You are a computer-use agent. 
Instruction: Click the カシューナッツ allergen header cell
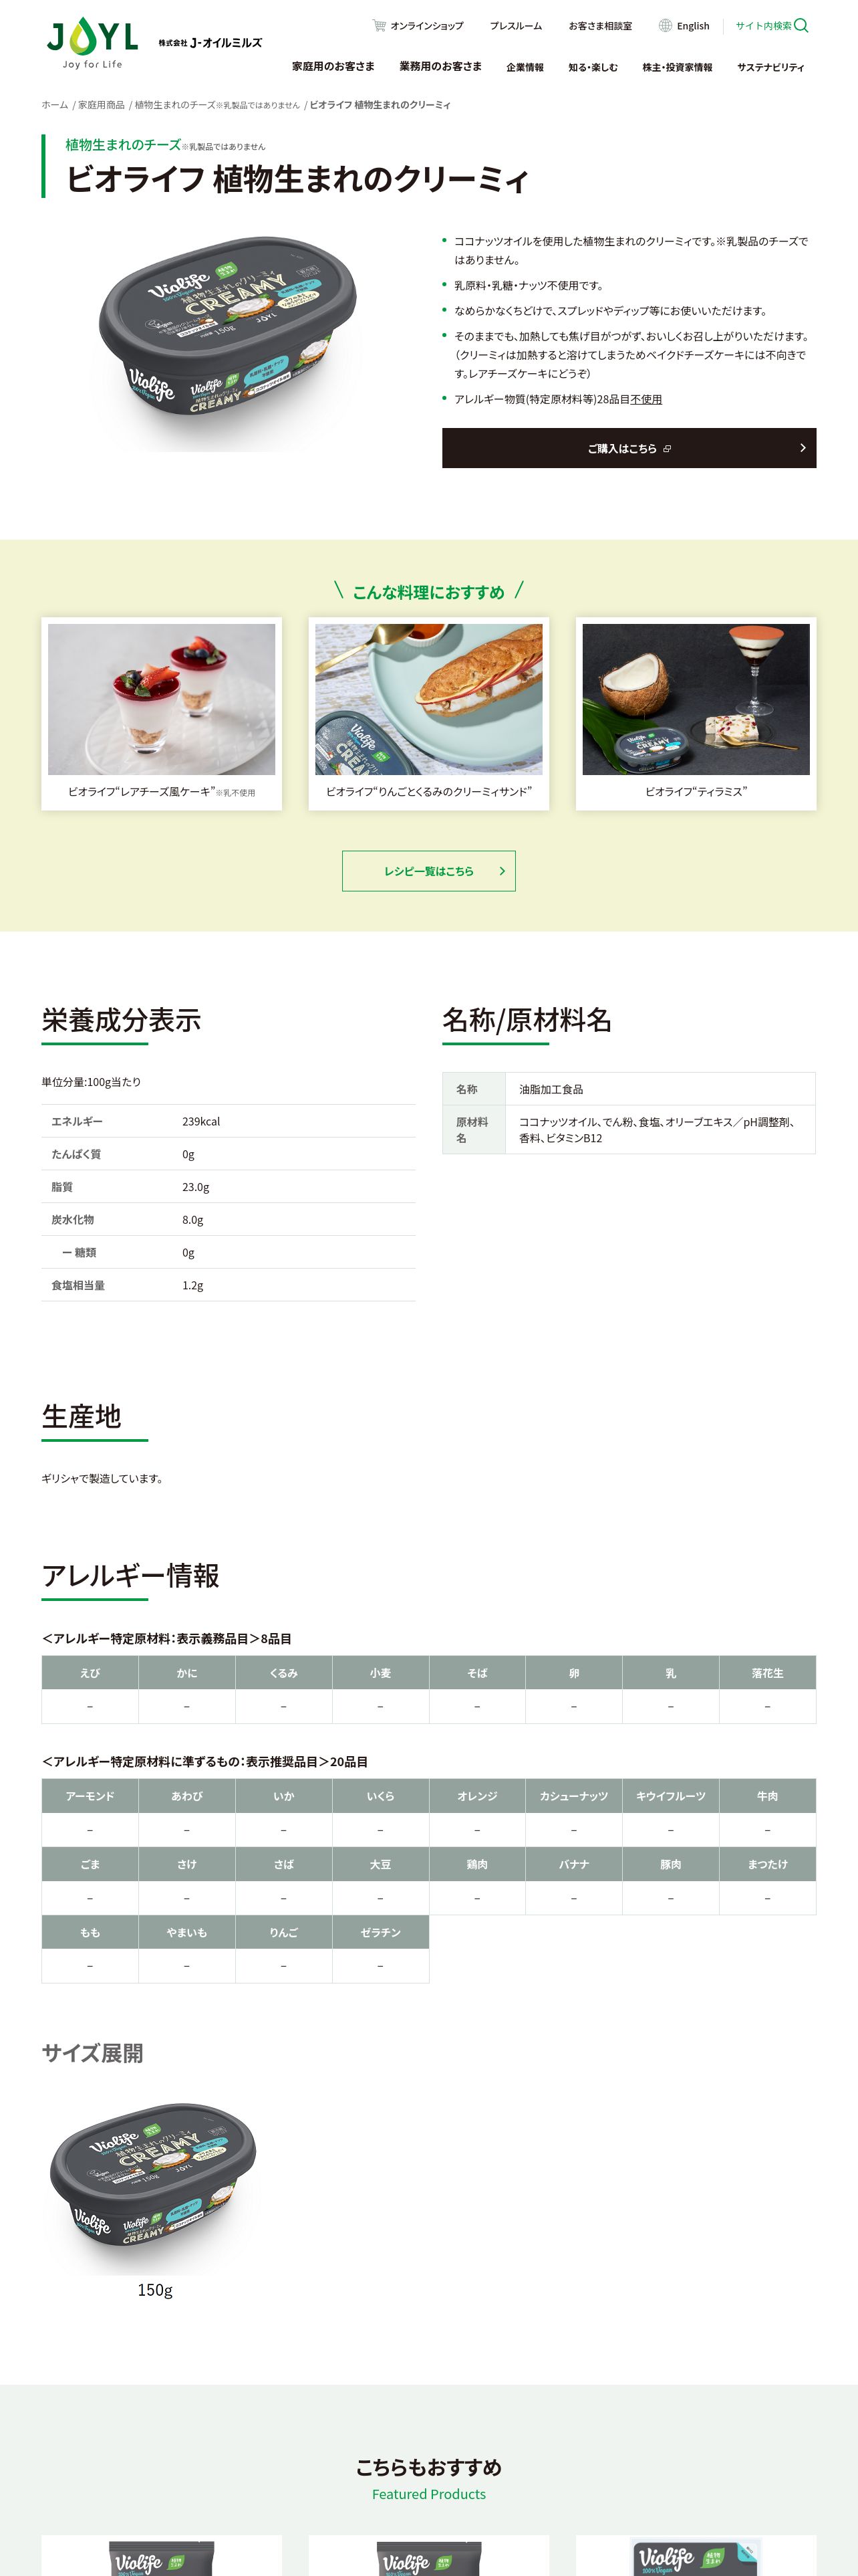[x=573, y=1795]
